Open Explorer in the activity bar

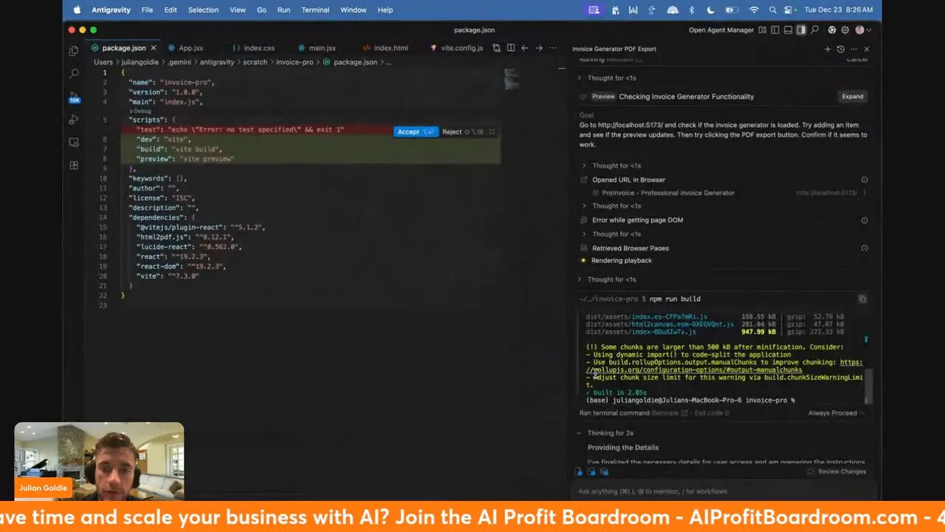point(73,50)
